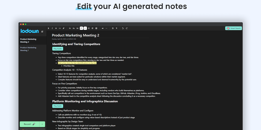Apply strikethrough formatting
The image size is (261, 130).
coord(56,28)
